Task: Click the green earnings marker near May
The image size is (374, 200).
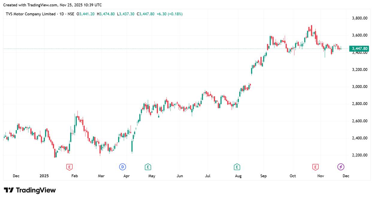Action: click(x=147, y=167)
